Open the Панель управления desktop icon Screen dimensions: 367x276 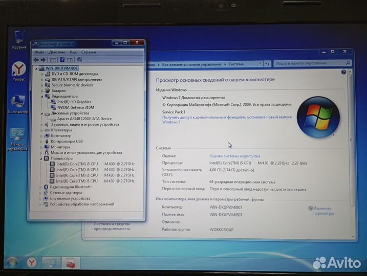pyautogui.click(x=17, y=140)
